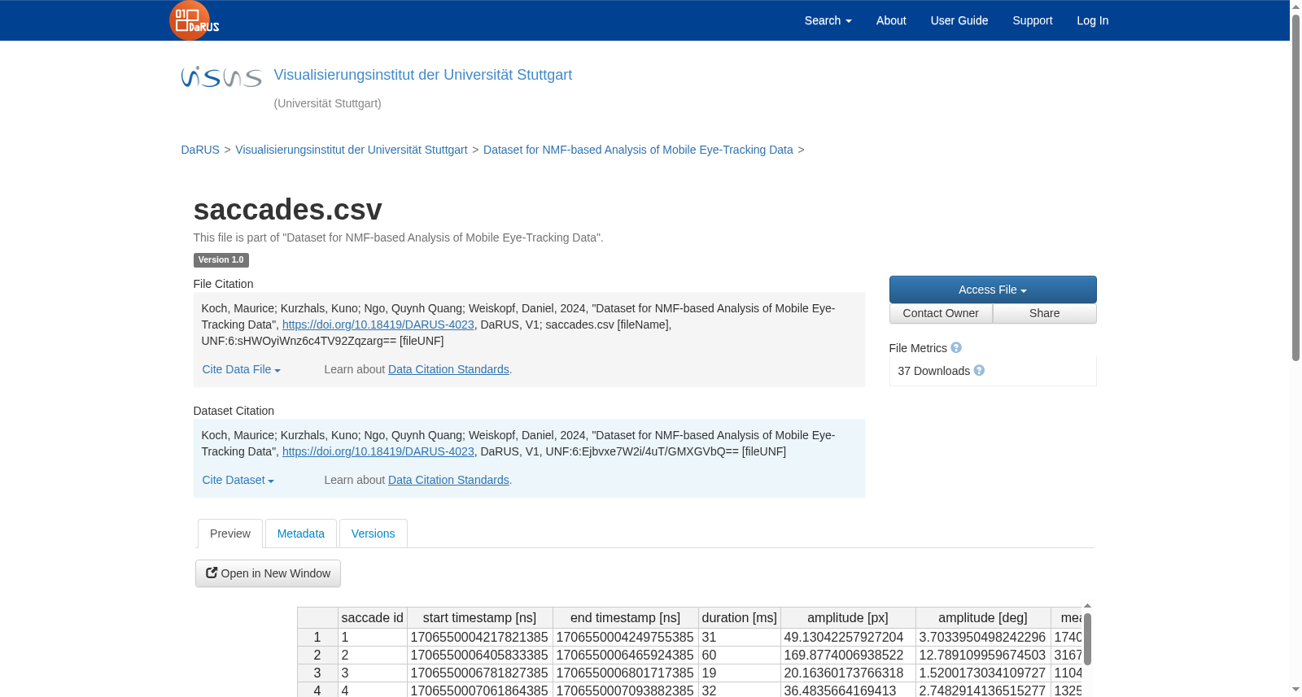Viewport: 1302px width, 697px height.
Task: Open the Support menu item
Action: click(1032, 20)
